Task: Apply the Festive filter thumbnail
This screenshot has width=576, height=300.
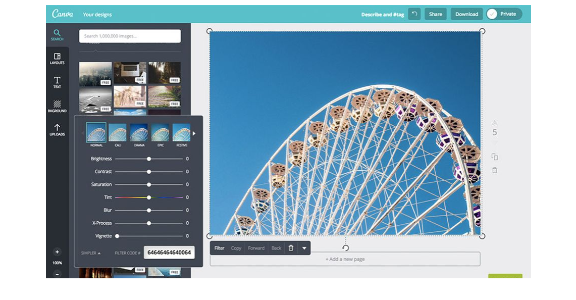Action: pos(181,132)
